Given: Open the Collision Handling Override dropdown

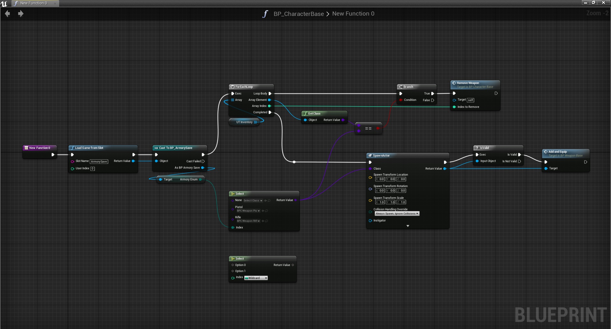Looking at the screenshot, I should (397, 214).
